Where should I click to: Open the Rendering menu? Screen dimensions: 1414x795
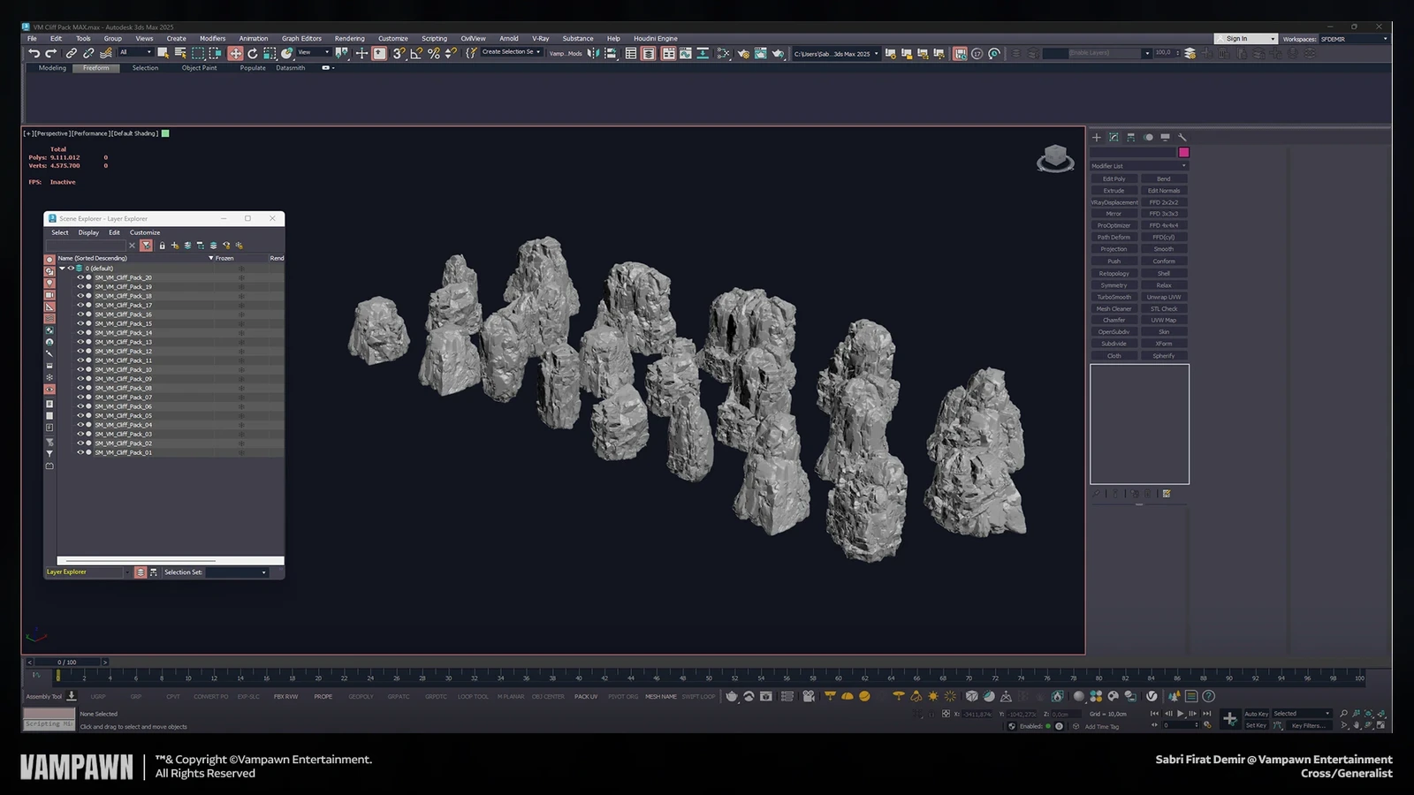click(349, 39)
